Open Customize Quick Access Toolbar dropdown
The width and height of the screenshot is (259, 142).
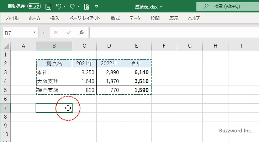pos(97,6)
